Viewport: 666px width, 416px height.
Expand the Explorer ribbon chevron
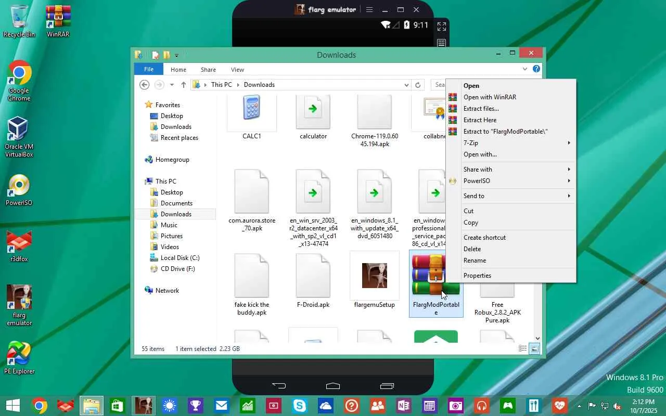click(x=525, y=69)
